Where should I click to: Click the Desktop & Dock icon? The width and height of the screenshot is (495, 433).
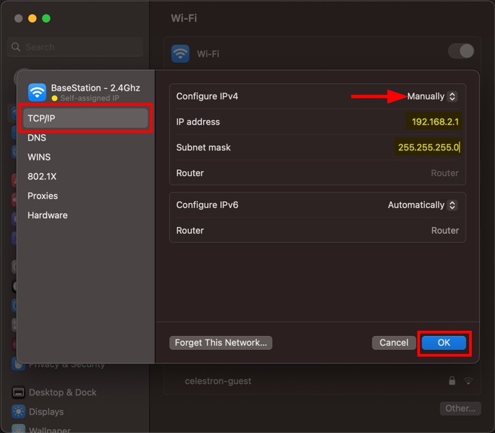(18, 393)
